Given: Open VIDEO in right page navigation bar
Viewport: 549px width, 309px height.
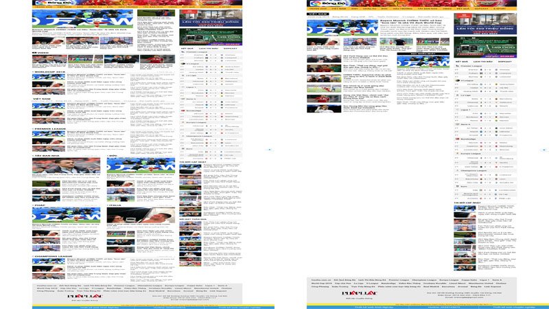Looking at the screenshot, I should (447, 9).
